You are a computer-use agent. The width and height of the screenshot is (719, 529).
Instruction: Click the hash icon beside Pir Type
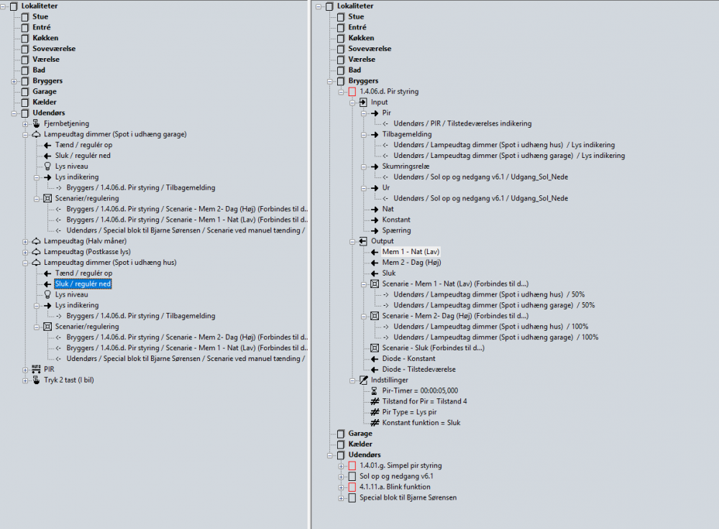tap(374, 412)
